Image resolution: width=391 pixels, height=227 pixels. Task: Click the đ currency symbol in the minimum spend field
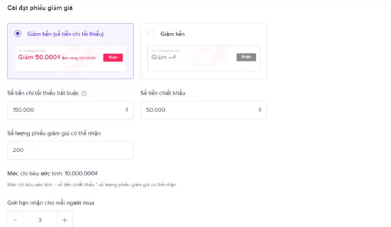point(127,109)
